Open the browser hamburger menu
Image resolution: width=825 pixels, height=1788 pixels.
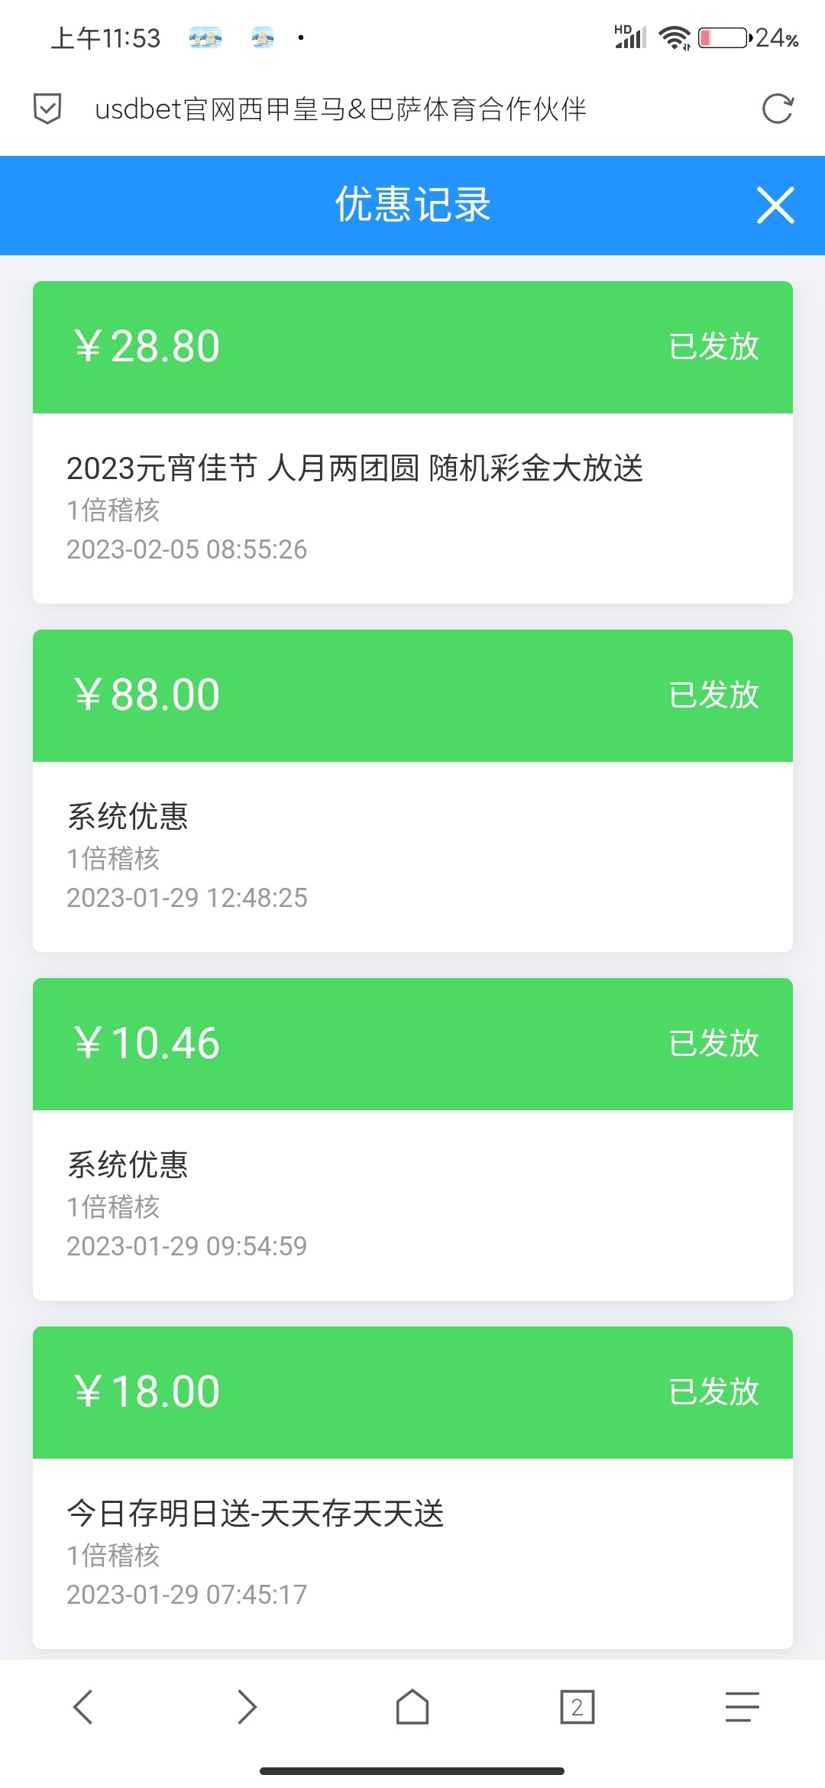coord(742,1706)
